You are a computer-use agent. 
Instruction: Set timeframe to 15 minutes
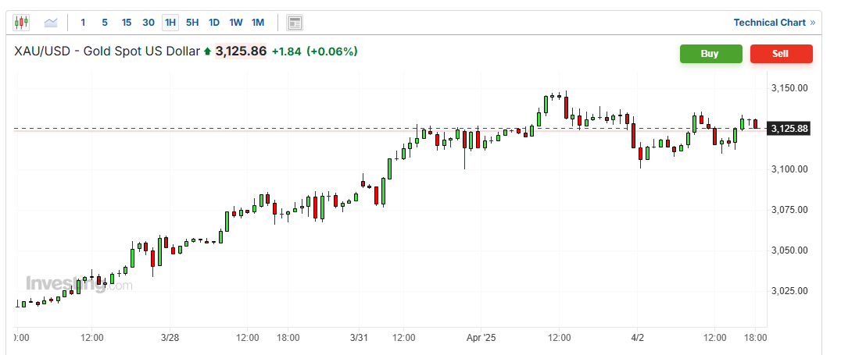click(x=126, y=23)
